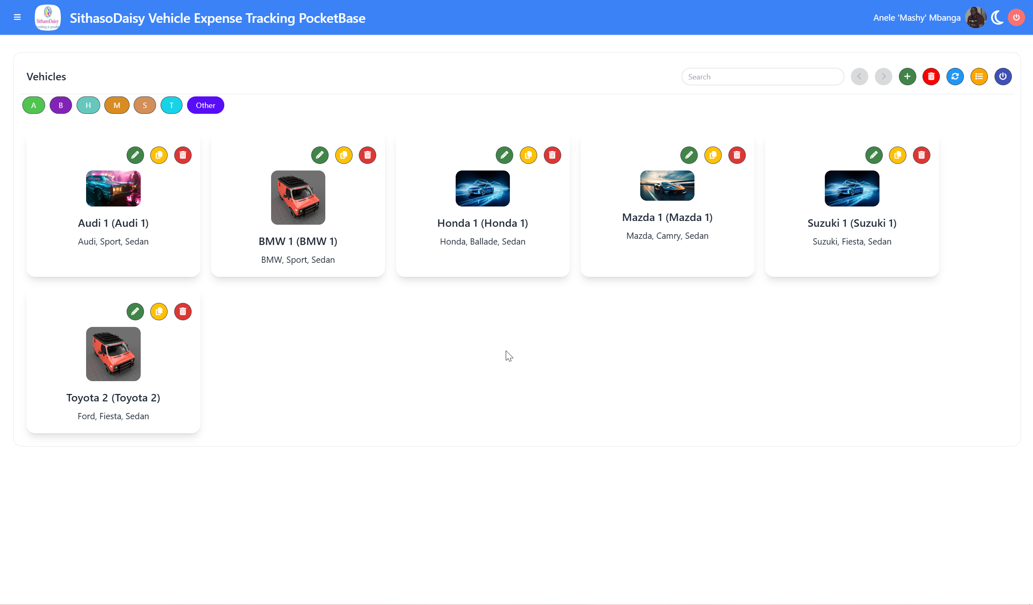This screenshot has height=605, width=1033.
Task: Switch to list view with orange icon
Action: 979,77
